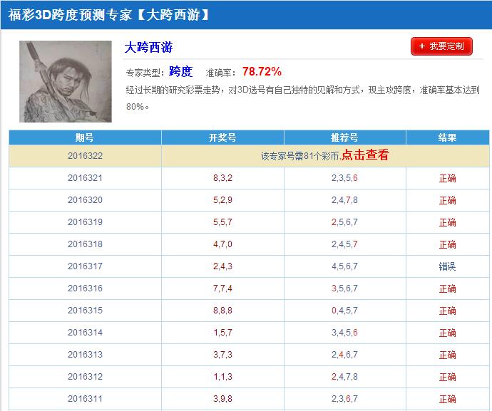Select issue number 2016315
Image resolution: width=492 pixels, height=411 pixels.
point(85,311)
